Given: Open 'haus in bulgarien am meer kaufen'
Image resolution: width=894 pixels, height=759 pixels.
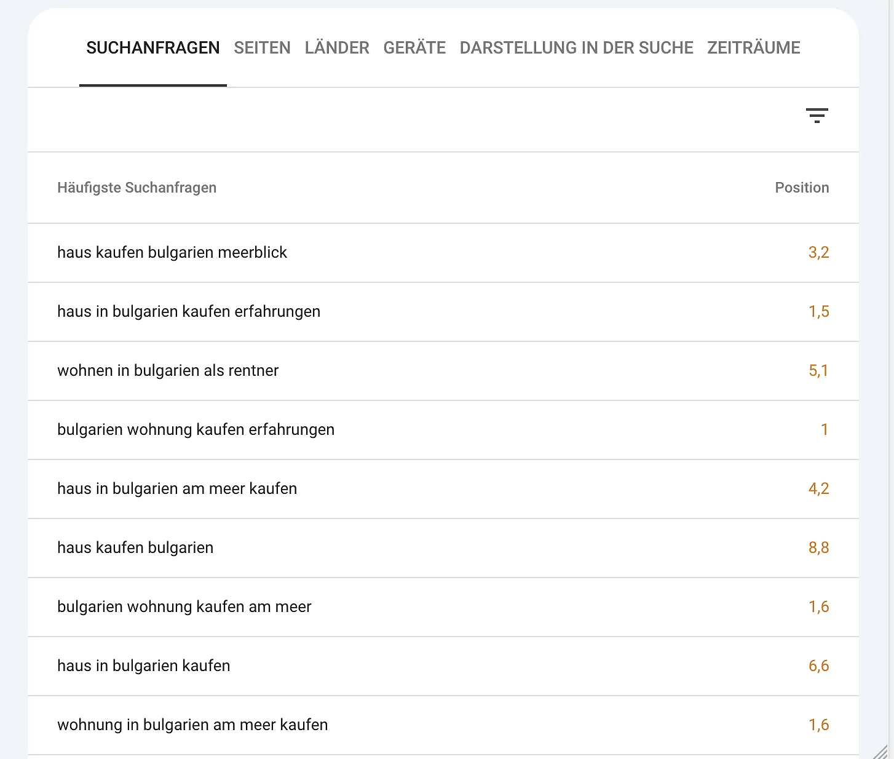Looking at the screenshot, I should [x=177, y=489].
